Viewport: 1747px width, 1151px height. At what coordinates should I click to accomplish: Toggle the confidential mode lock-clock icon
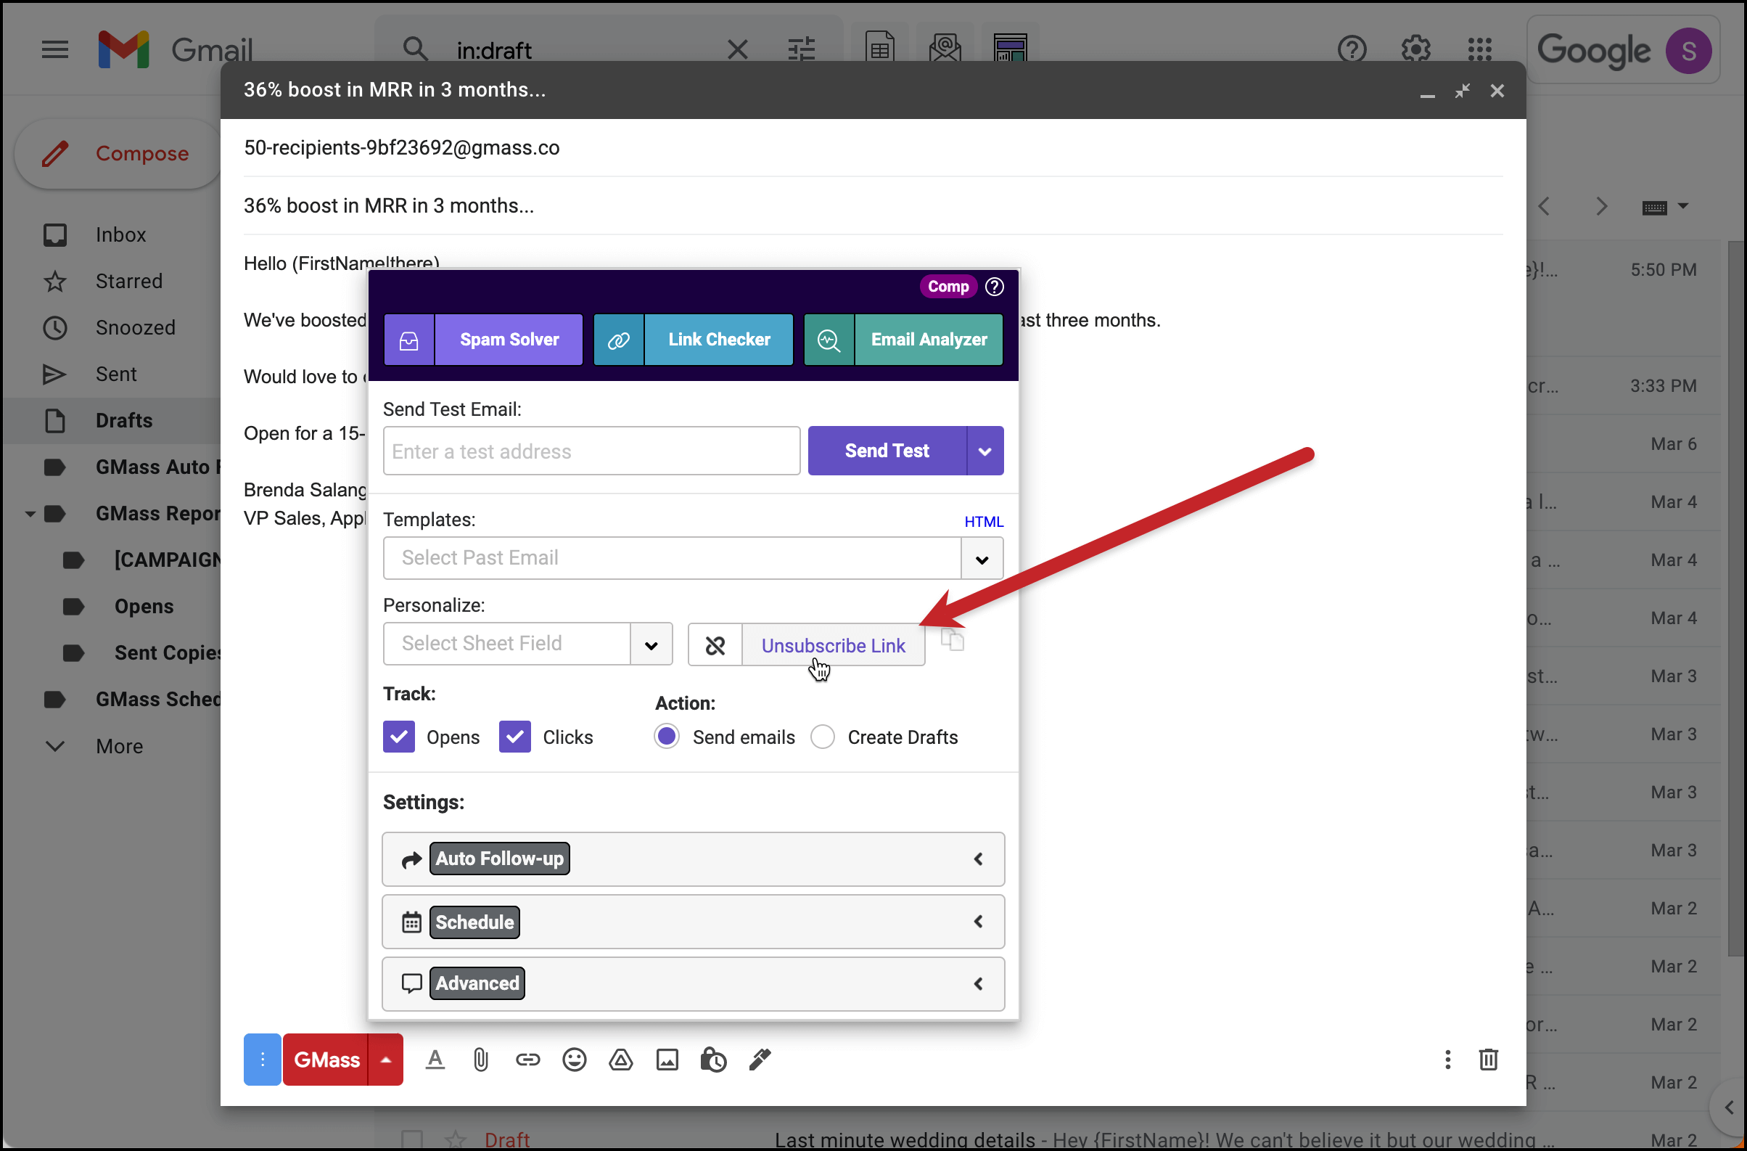[x=713, y=1060]
